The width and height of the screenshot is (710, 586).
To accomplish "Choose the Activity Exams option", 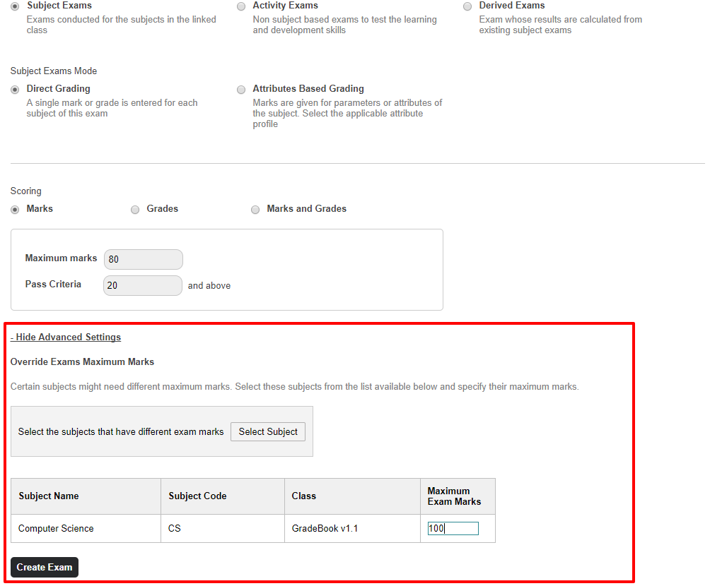I will pos(241,6).
